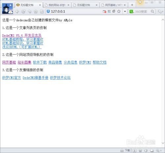165x153 pixels.
Task: Close the second 无标题文档 tab
Action: tap(97, 5)
